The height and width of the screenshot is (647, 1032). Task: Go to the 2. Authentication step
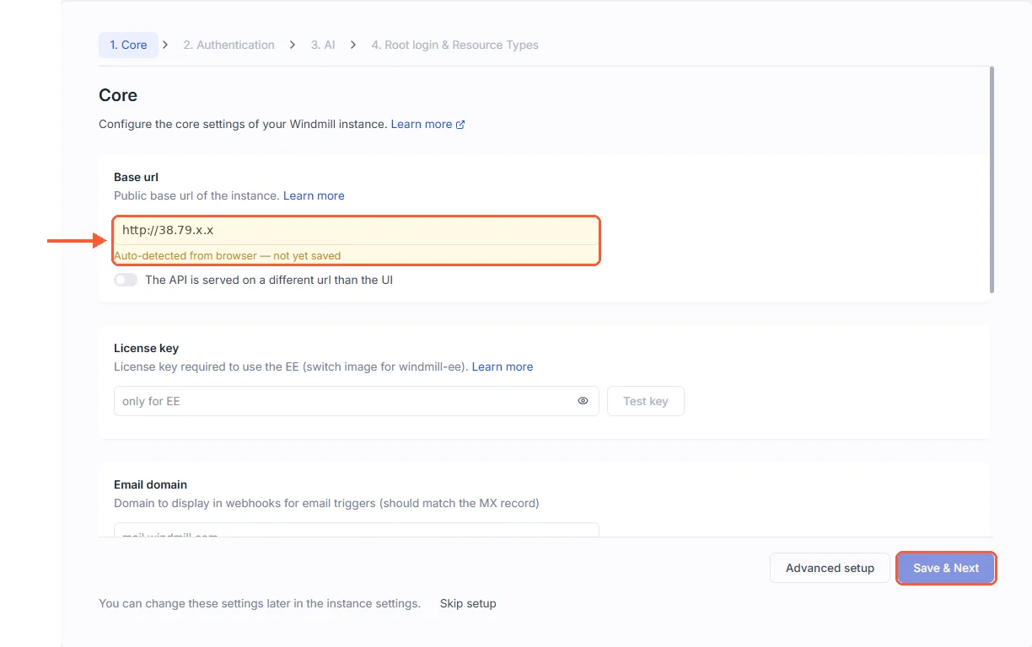228,45
